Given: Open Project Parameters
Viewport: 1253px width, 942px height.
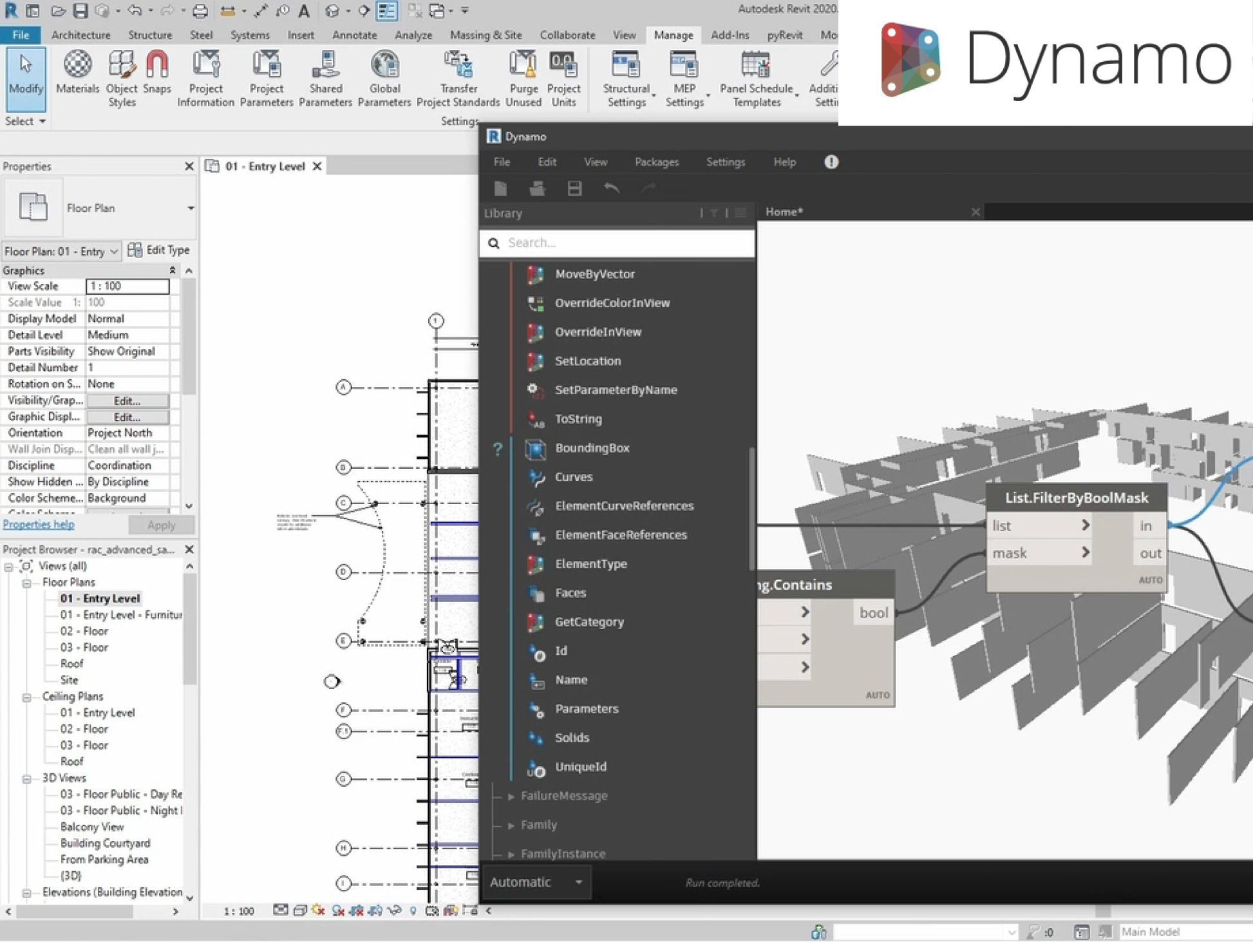Looking at the screenshot, I should click(267, 79).
